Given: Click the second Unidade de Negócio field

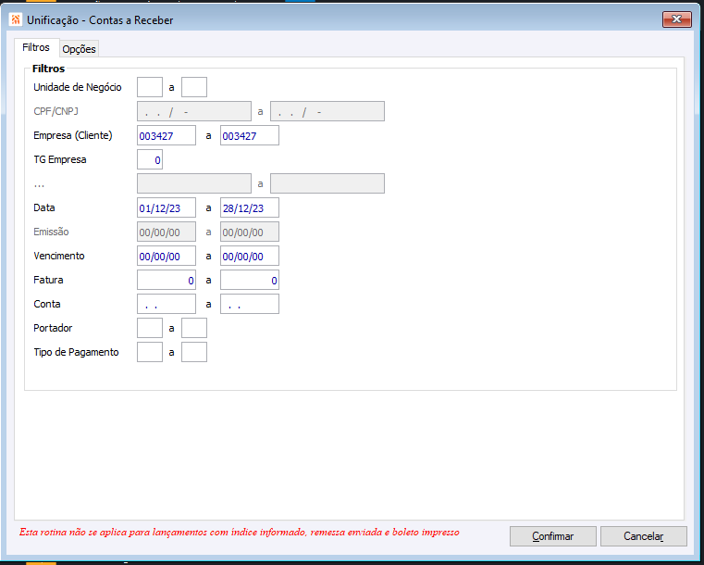Looking at the screenshot, I should coord(194,87).
